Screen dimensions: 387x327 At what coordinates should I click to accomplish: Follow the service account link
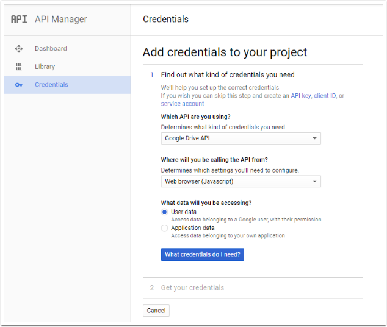point(183,104)
